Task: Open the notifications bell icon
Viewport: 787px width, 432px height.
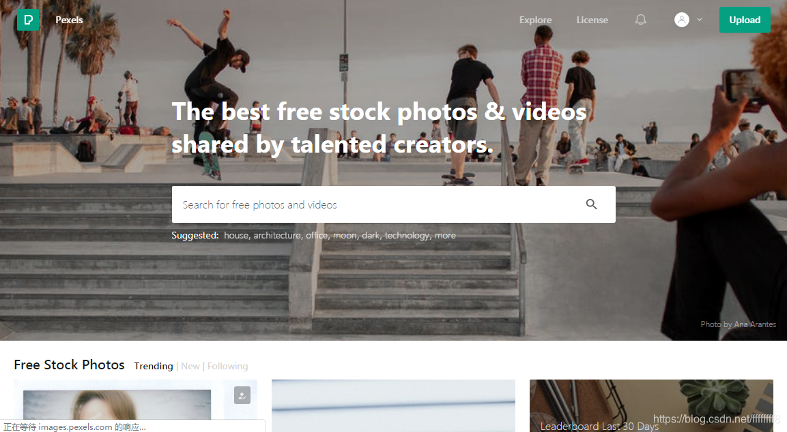Action: tap(640, 20)
